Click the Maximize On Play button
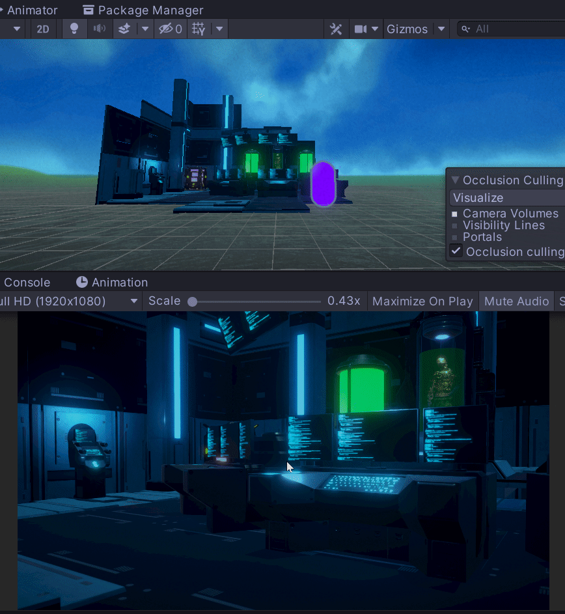 click(422, 301)
